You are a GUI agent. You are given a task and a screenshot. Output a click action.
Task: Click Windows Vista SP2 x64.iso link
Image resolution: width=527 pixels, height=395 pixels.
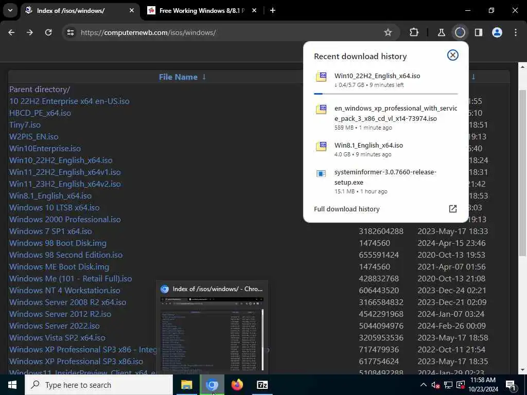click(57, 337)
